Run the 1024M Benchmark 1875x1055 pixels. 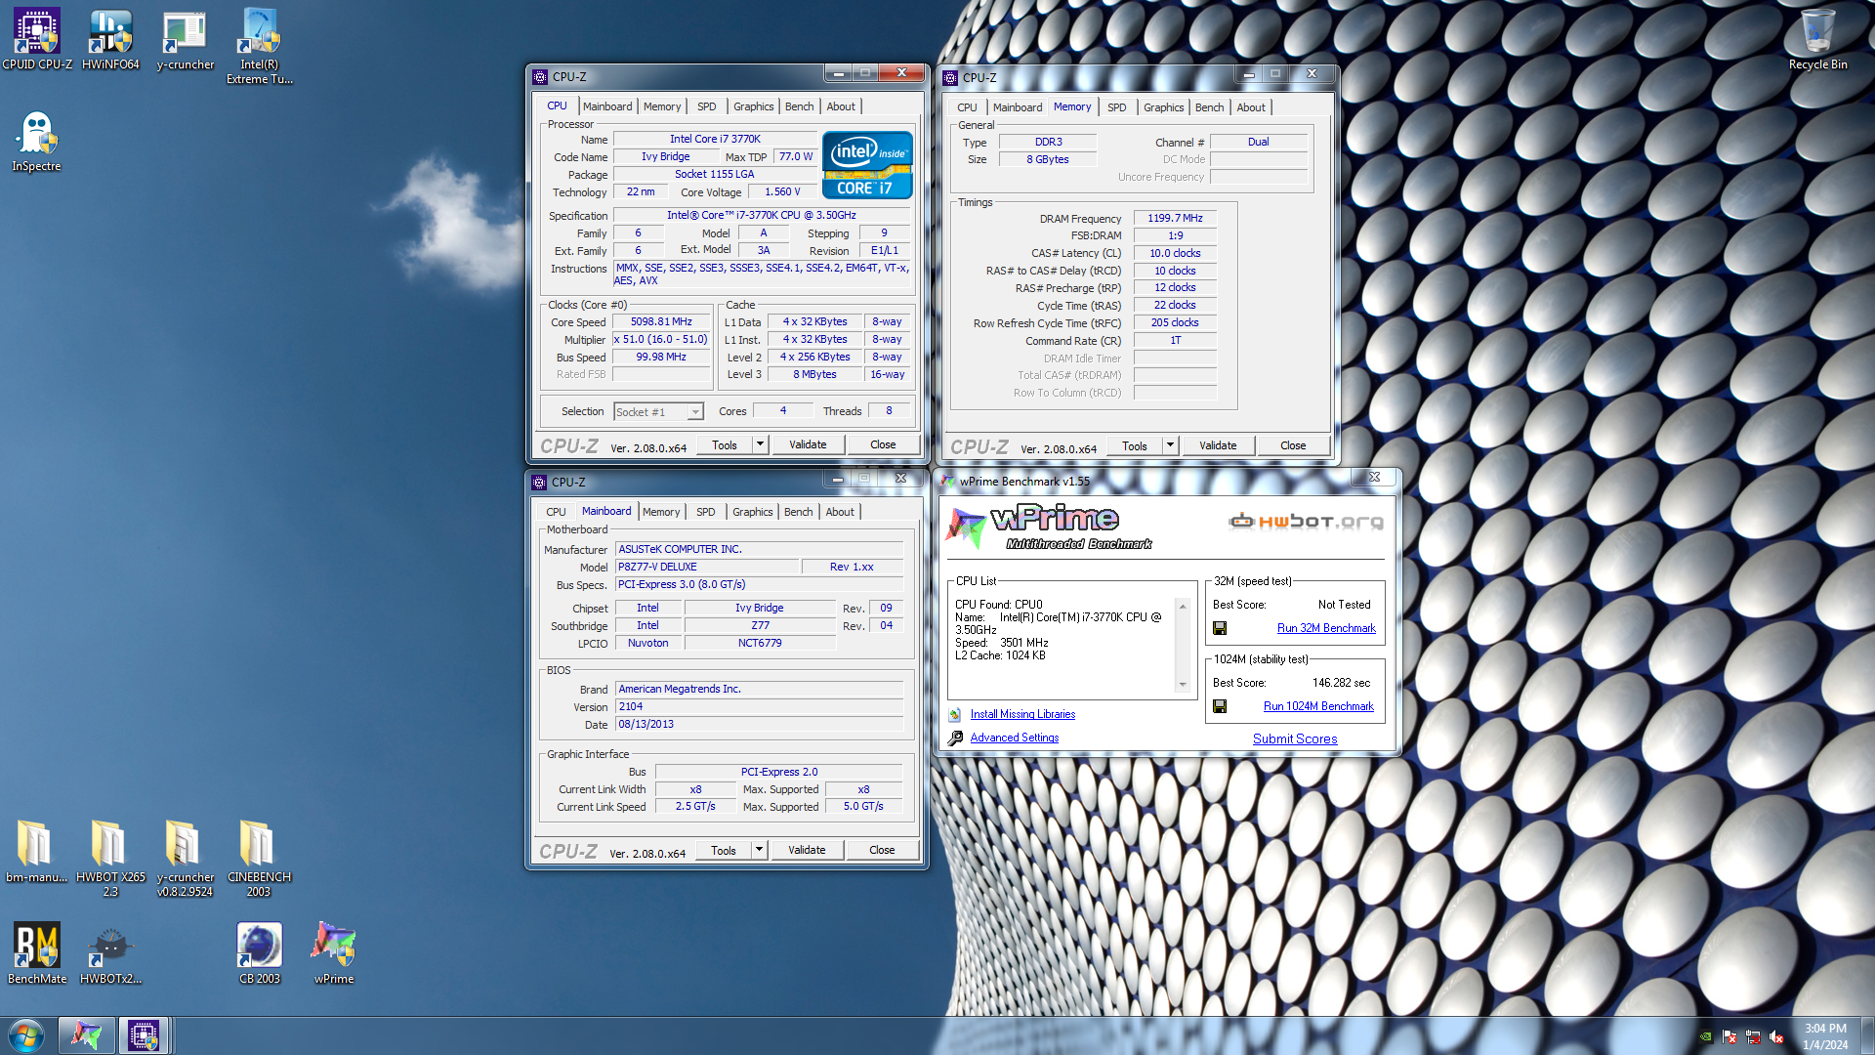[1318, 706]
